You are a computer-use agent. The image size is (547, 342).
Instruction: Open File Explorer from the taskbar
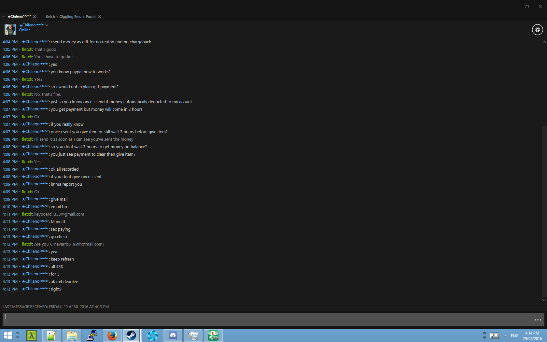coord(72,335)
